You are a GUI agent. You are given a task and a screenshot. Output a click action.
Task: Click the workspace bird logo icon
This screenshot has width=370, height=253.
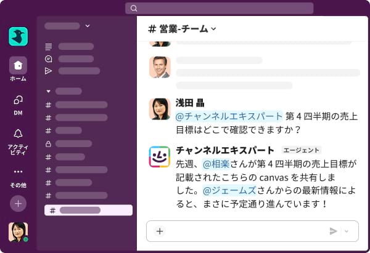[18, 36]
